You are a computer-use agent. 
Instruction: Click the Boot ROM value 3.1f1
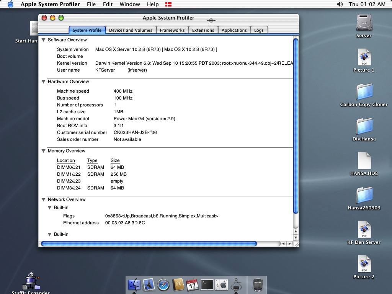[119, 126]
